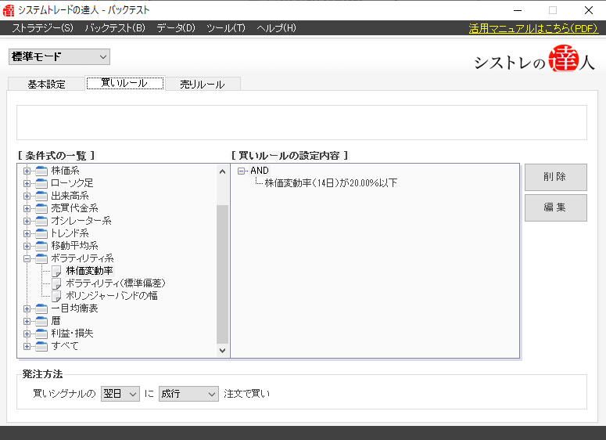The image size is (606, 440).
Task: Click the 株価系 folder icon
Action: tap(41, 171)
